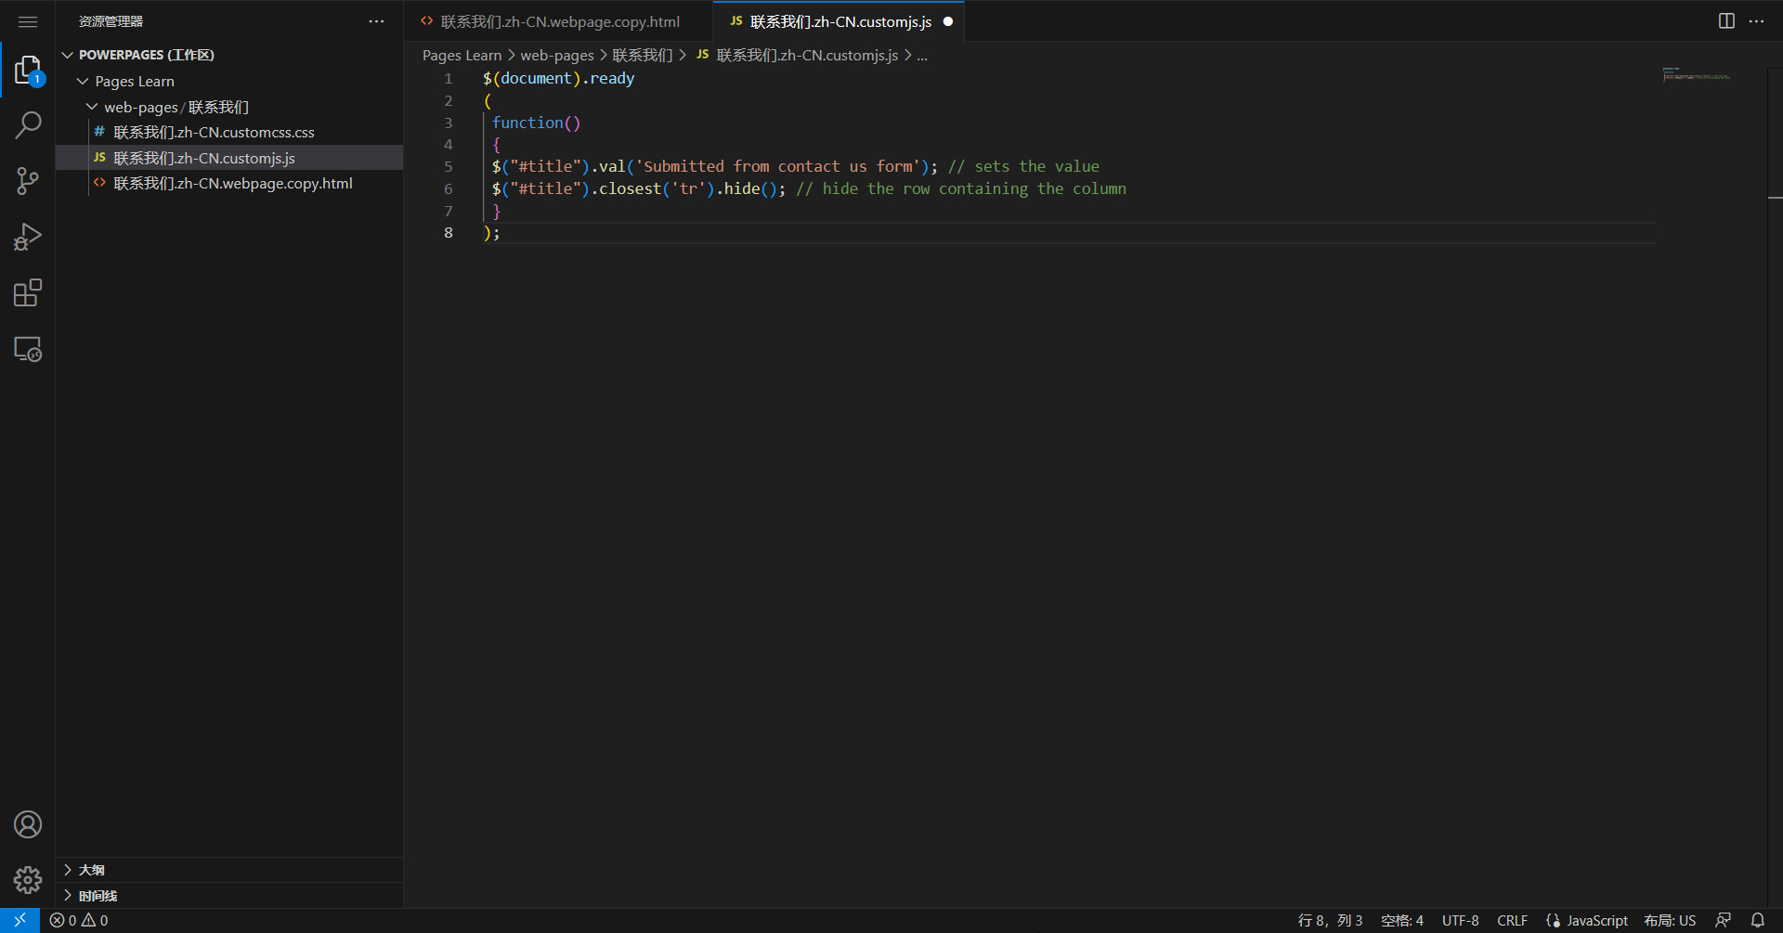Open the Remote Explorer view

pyautogui.click(x=28, y=349)
